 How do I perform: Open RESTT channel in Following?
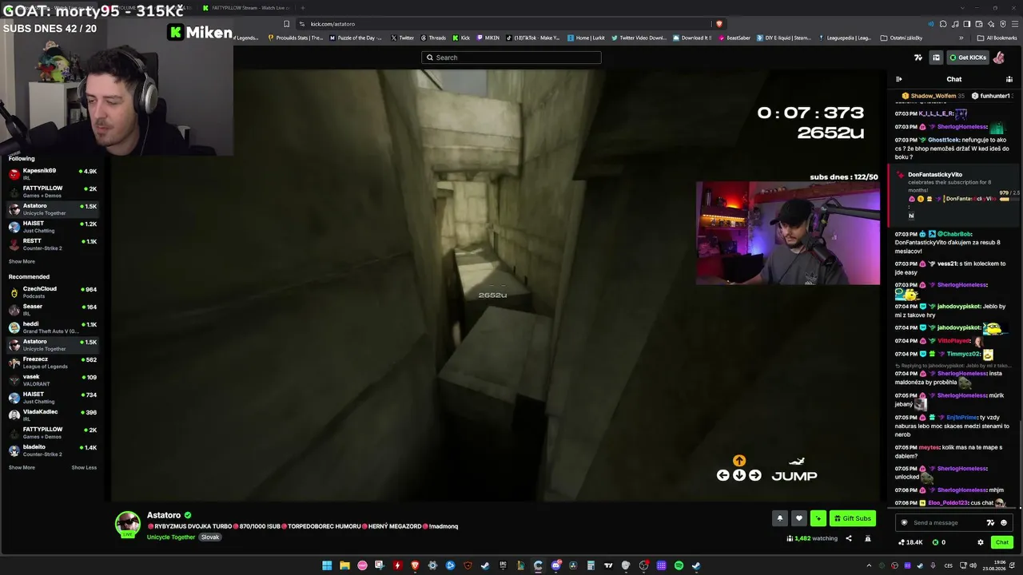[53, 244]
